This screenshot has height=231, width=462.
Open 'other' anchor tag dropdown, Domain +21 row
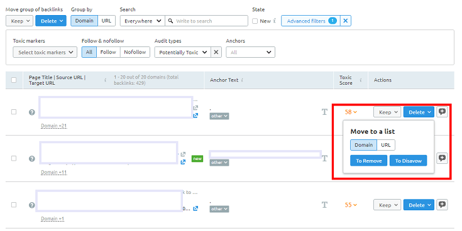pyautogui.click(x=219, y=116)
